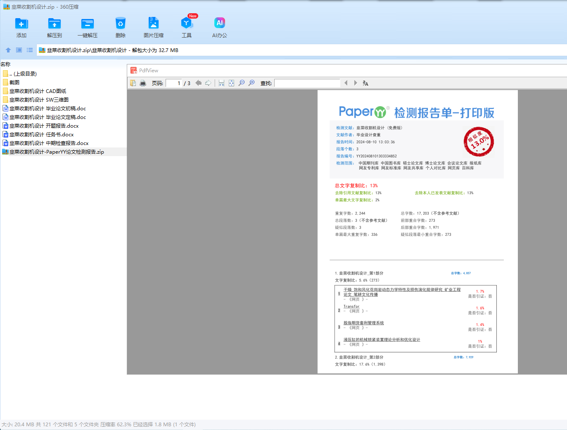This screenshot has height=430, width=567.
Task: Click the 液压缸的机械锁紧装置 source link
Action: coord(382,340)
